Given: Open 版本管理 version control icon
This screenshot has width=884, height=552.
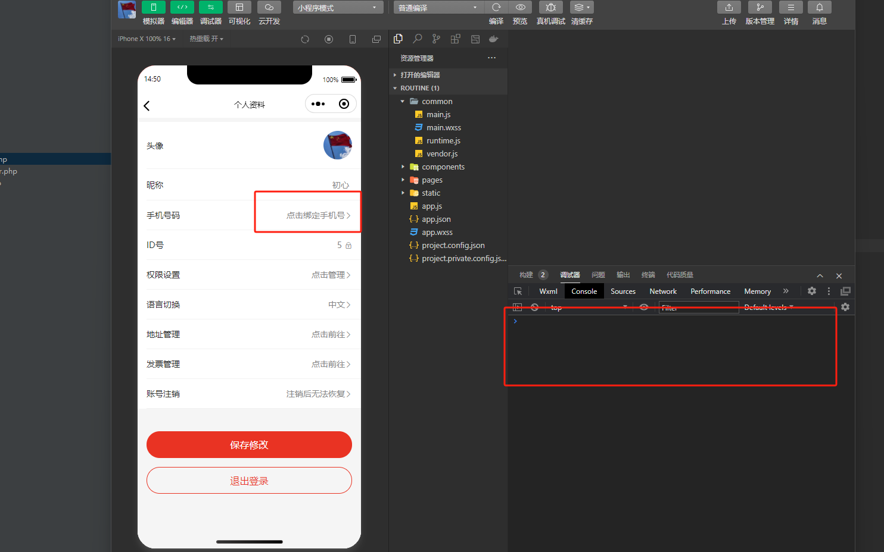Looking at the screenshot, I should pos(760,7).
